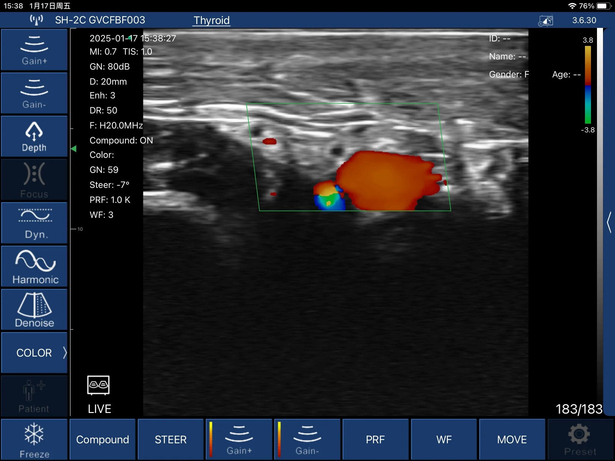This screenshot has height=461, width=615.
Task: Tap the color velocity scale bar
Action: click(588, 85)
